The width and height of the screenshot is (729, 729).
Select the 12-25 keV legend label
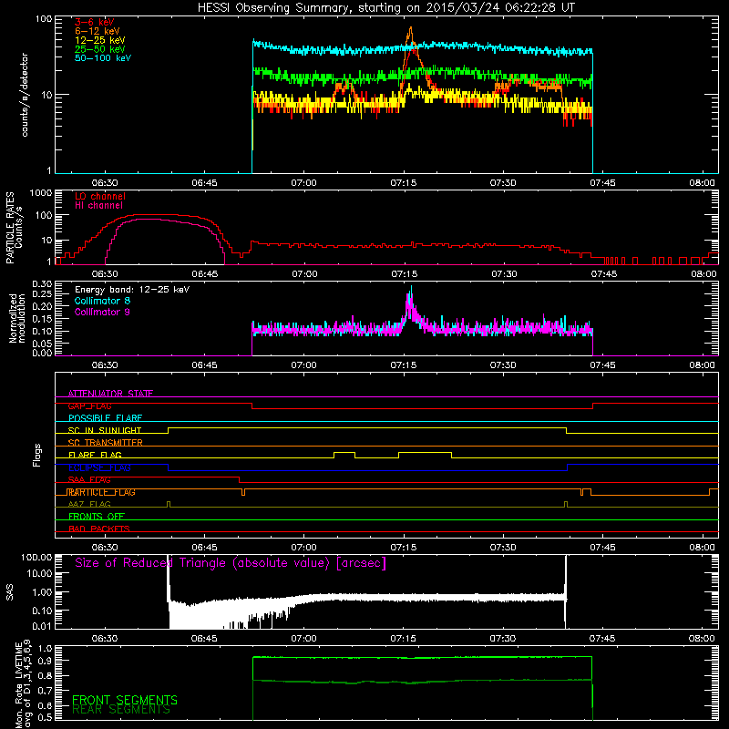point(99,40)
